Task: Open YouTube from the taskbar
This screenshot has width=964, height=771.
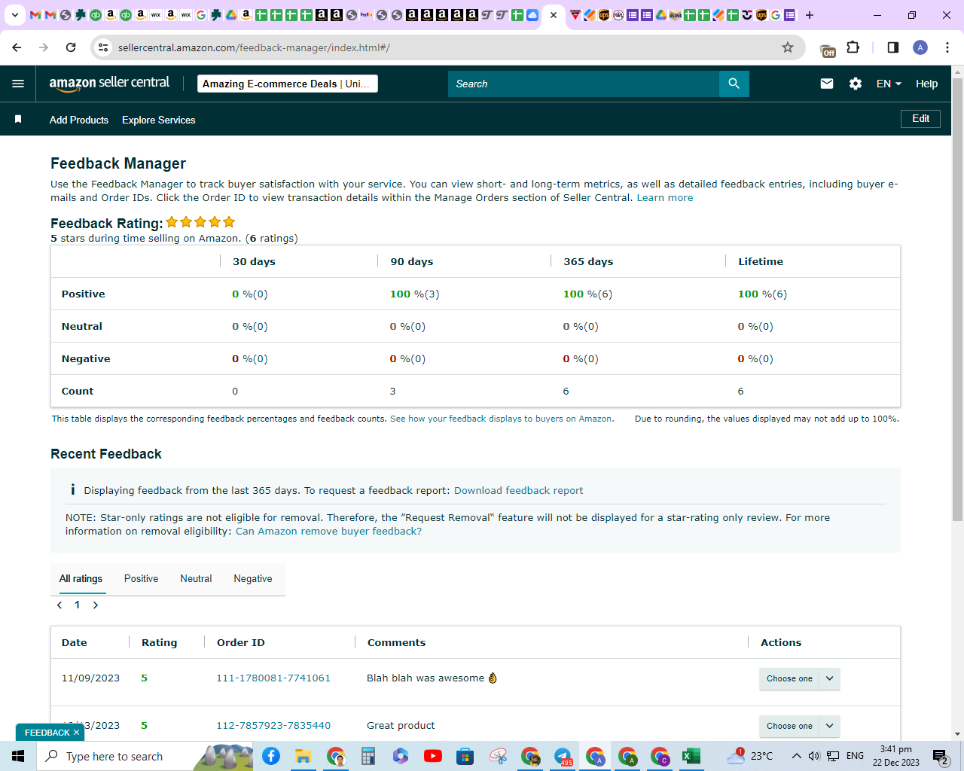Action: click(x=433, y=756)
